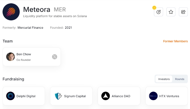Select the Investors tab
The image size is (190, 109).
tap(164, 79)
